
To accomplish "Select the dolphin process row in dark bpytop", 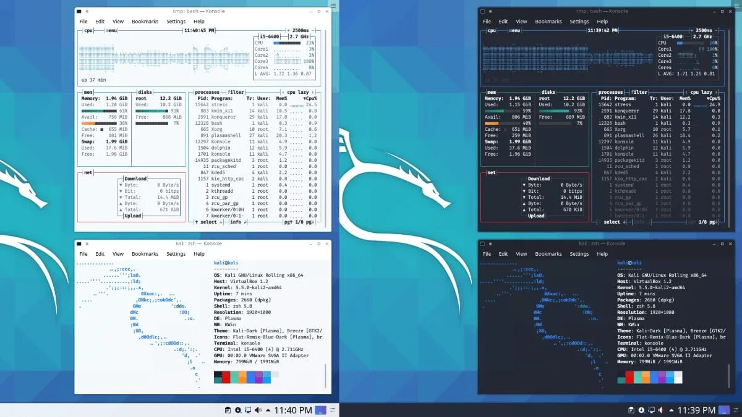I will 659,148.
